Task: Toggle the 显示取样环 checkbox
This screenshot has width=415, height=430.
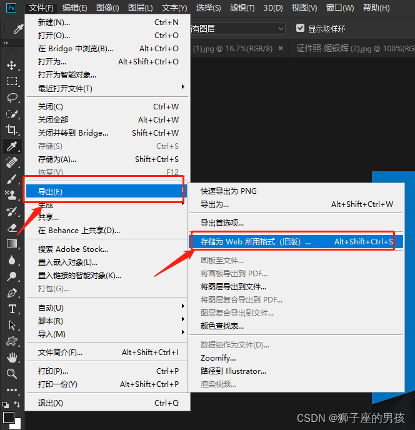Action: [300, 28]
